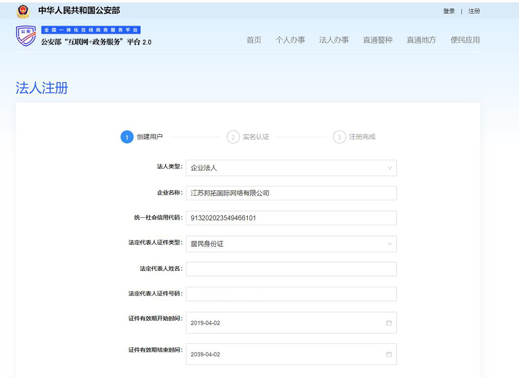Image resolution: width=519 pixels, height=378 pixels.
Task: Switch to the 个人办事 menu item
Action: pos(291,40)
